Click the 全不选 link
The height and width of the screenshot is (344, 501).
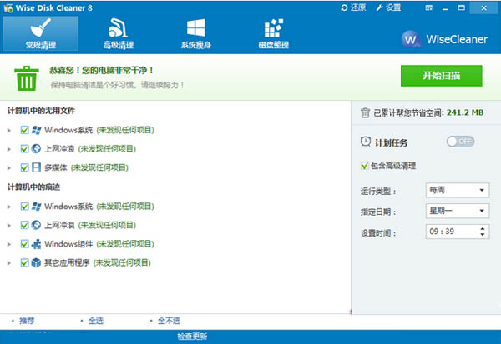click(169, 321)
